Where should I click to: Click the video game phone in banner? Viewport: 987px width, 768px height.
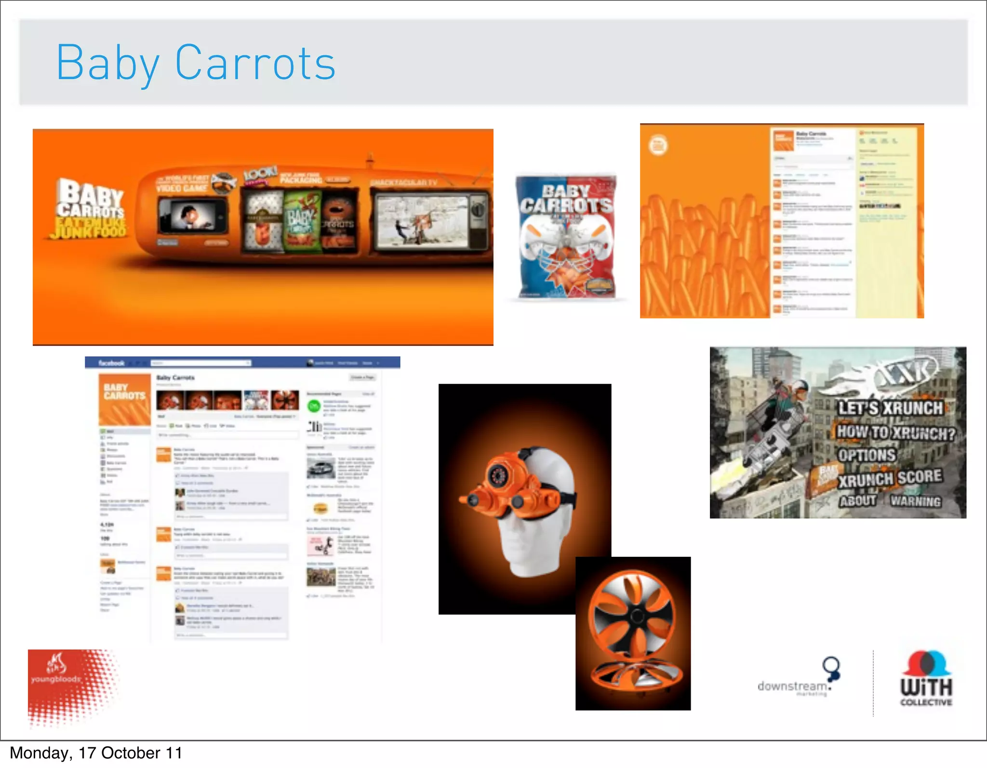[193, 216]
